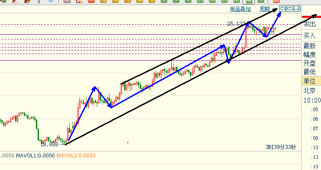Toggle the split-panel layout icon

tap(297, 9)
